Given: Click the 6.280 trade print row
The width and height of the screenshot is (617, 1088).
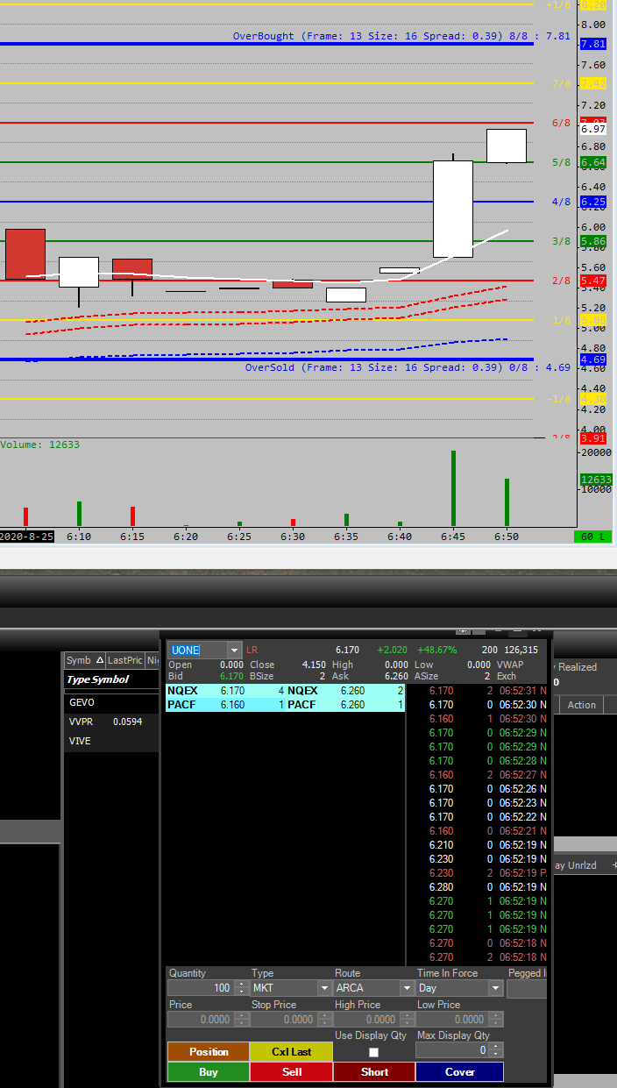Looking at the screenshot, I should tap(479, 887).
